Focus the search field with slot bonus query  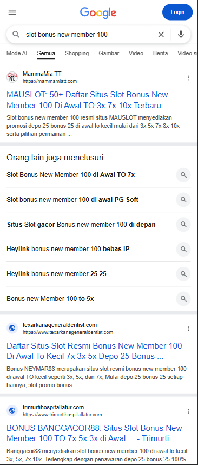pyautogui.click(x=89, y=35)
